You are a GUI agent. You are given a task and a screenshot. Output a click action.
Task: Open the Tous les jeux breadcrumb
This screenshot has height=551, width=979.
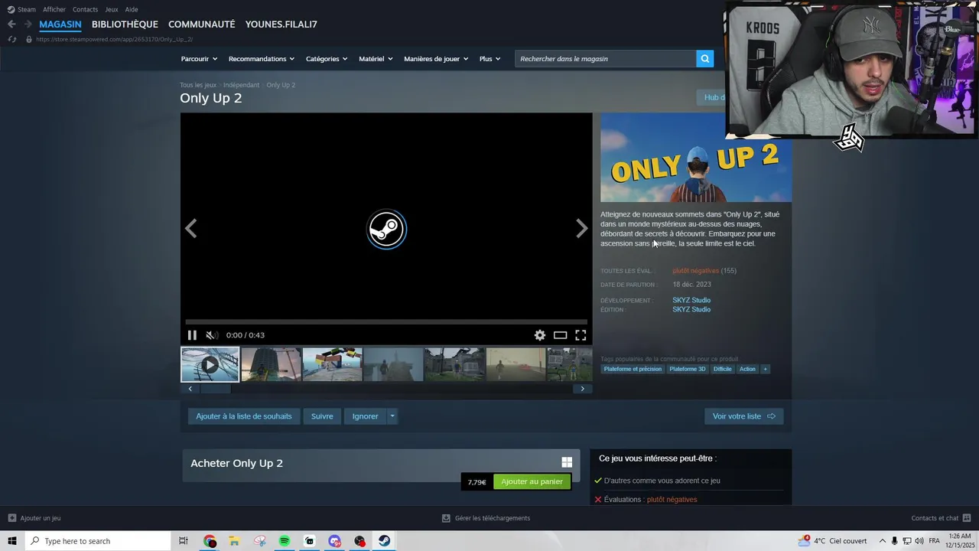coord(198,85)
